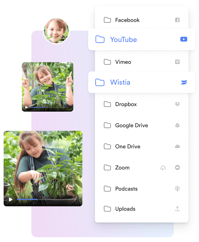This screenshot has height=242, width=199.
Task: Click the Uploads arrow icon
Action: pyautogui.click(x=177, y=209)
